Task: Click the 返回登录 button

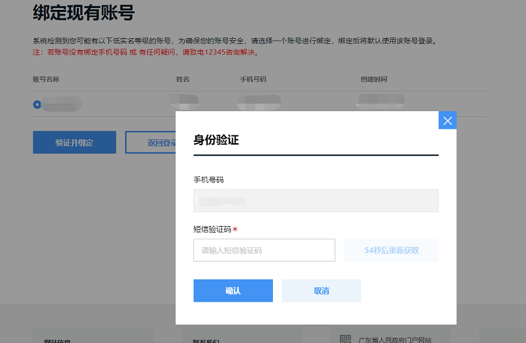Action: [x=151, y=142]
